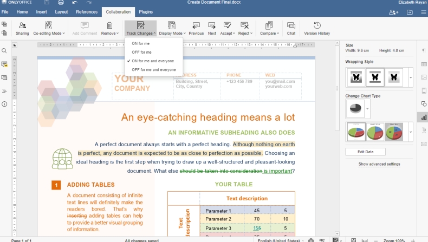Switch to the References tab
Screen dimensions: 428x242
point(87,11)
